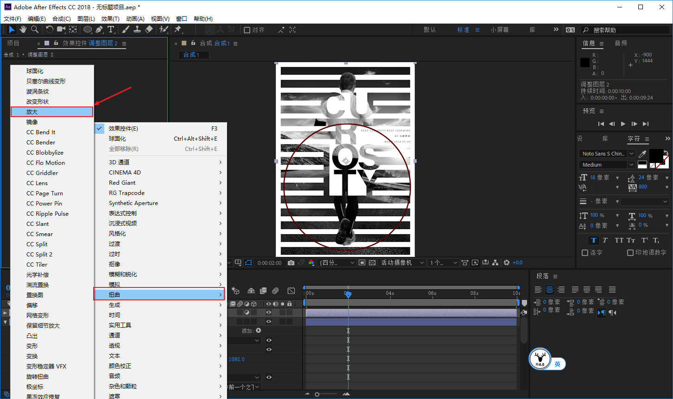Switch to the 默认 workspace
The image size is (673, 399).
[x=430, y=30]
